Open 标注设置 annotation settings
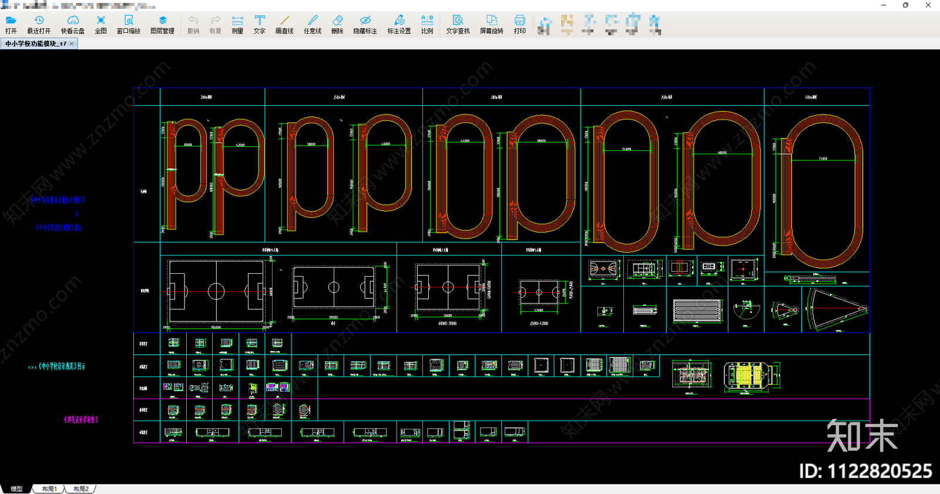940x494 pixels. point(399,25)
